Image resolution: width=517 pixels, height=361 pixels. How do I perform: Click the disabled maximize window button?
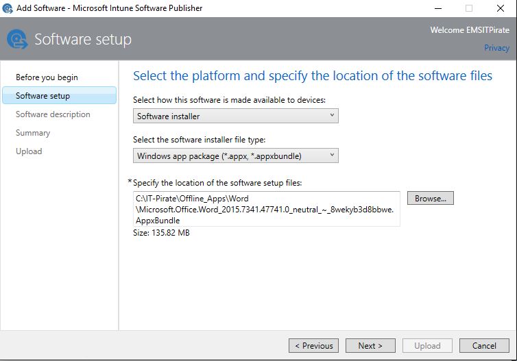[469, 8]
